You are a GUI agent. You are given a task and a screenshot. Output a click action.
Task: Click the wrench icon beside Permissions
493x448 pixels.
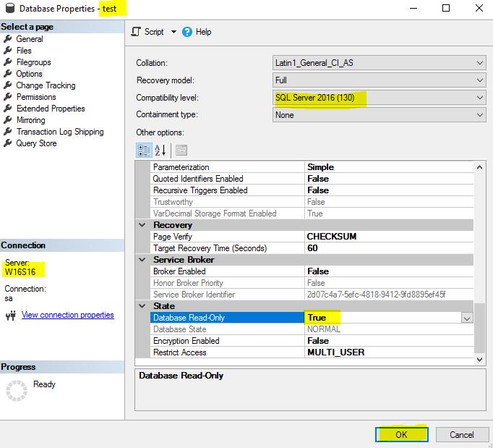(8, 97)
